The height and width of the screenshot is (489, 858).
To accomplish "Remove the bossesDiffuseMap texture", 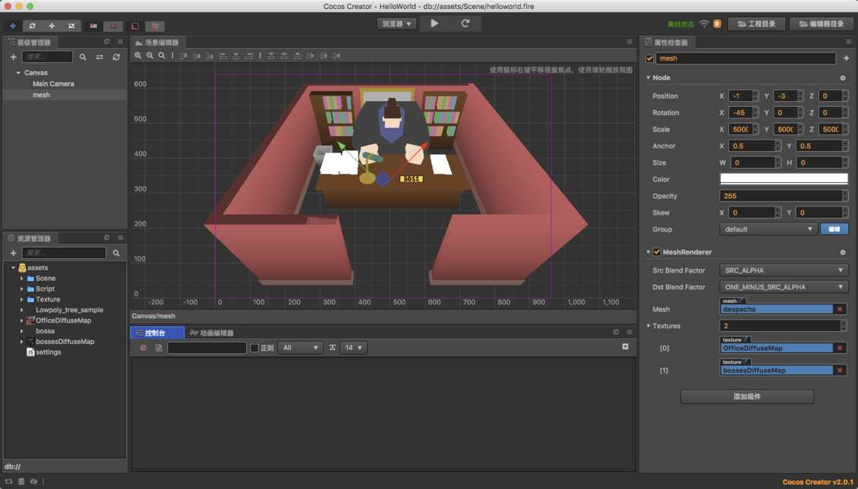I will 840,371.
